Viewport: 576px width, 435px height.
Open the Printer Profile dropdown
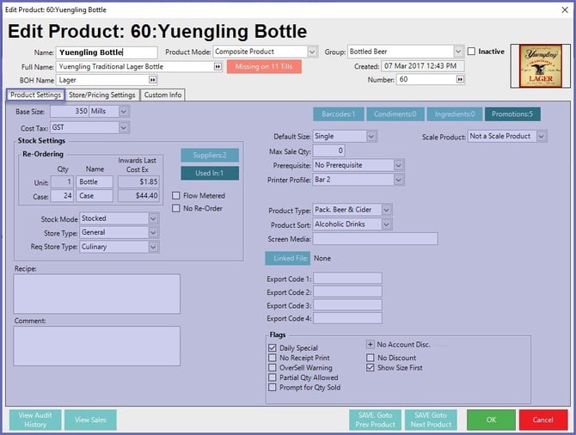[x=398, y=180]
